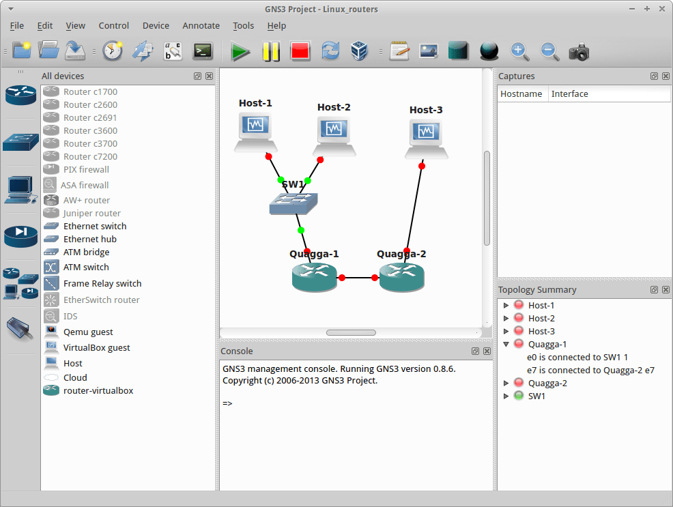Float the Captures panel
673x507 pixels.
[x=654, y=76]
